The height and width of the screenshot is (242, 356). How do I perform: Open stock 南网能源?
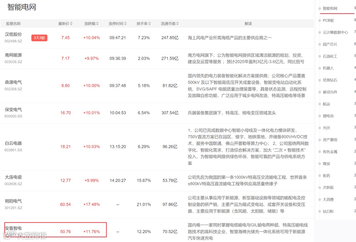pyautogui.click(x=14, y=55)
